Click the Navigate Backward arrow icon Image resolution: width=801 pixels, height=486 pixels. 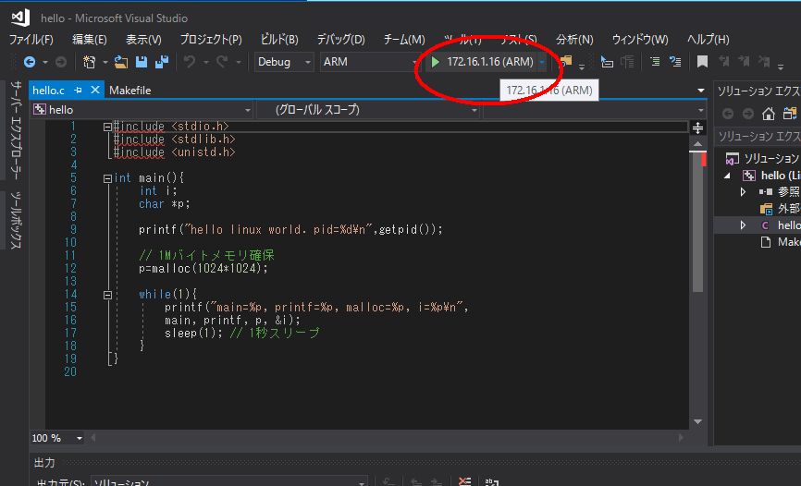click(x=30, y=62)
